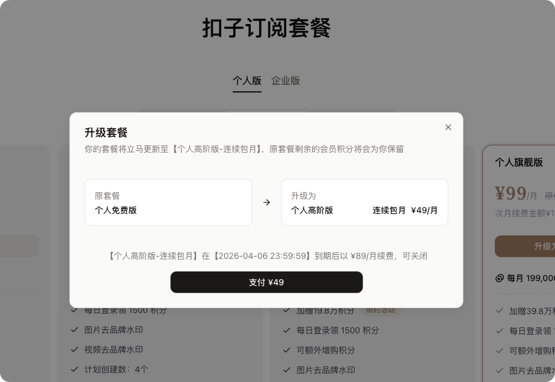Click the 限时活动 badge

[x=381, y=311]
